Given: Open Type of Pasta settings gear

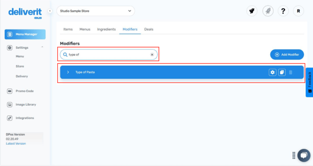Looking at the screenshot, I should pyautogui.click(x=273, y=72).
